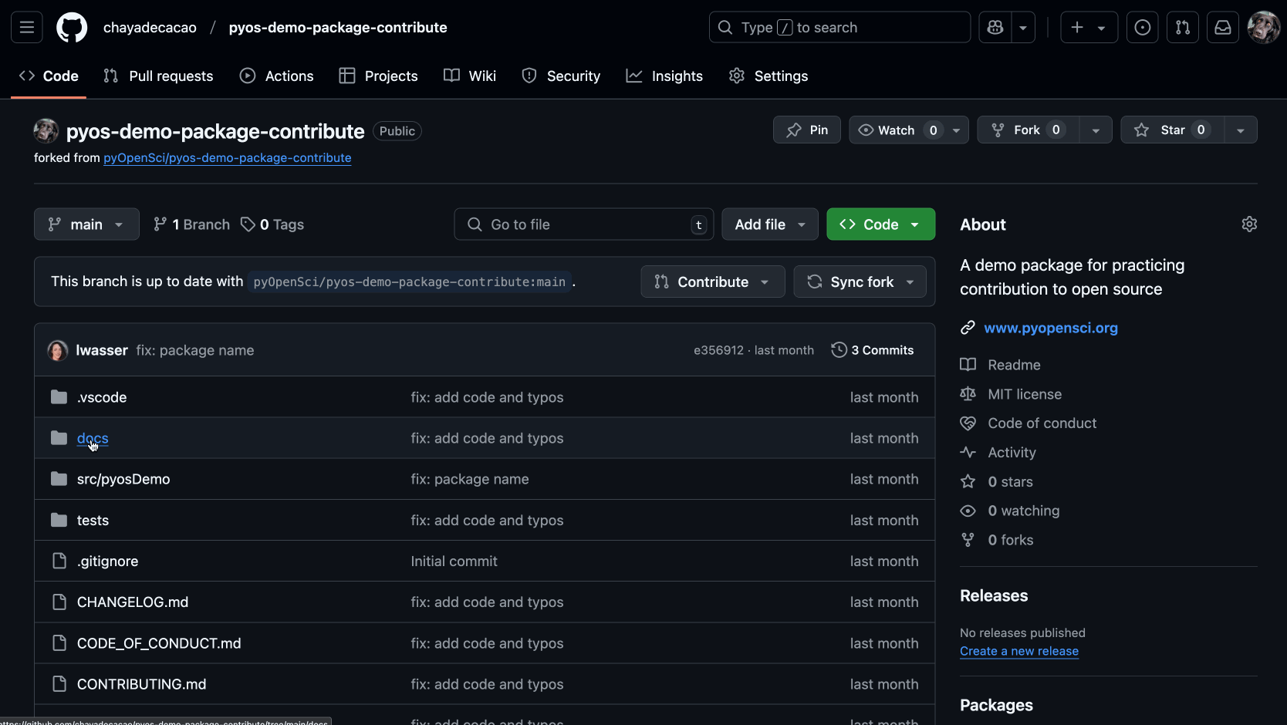
Task: Click Create a new release link
Action: pos(1019,651)
